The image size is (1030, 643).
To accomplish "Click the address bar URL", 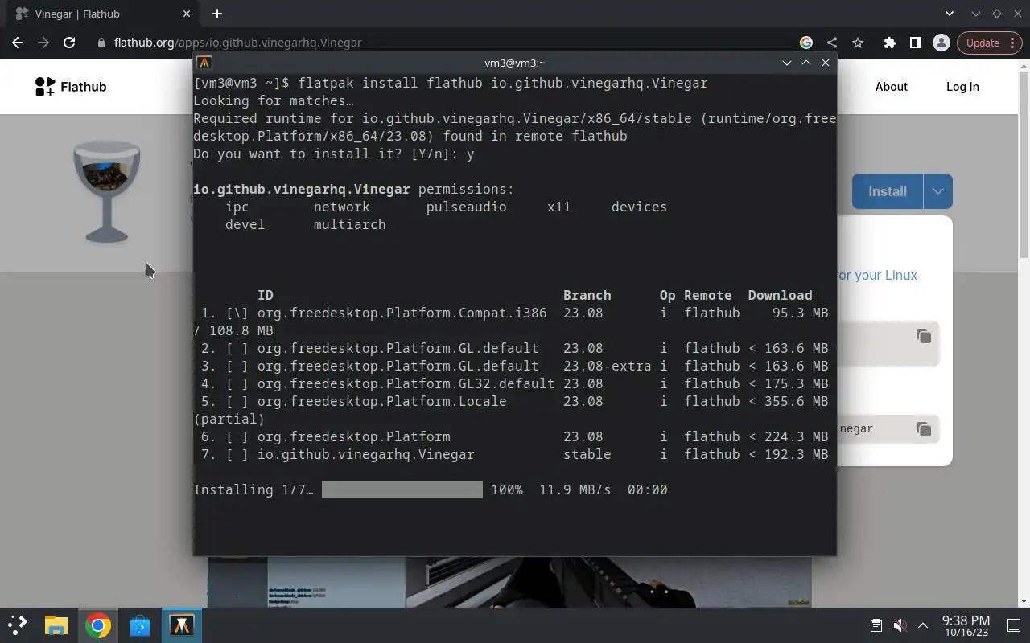I will click(237, 43).
